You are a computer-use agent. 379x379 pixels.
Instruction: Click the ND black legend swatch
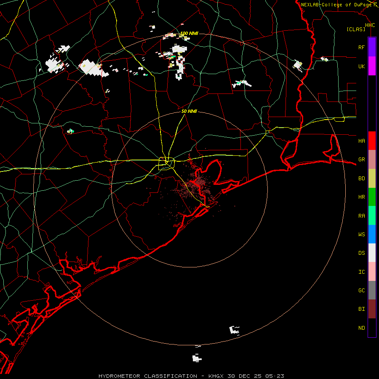372,328
